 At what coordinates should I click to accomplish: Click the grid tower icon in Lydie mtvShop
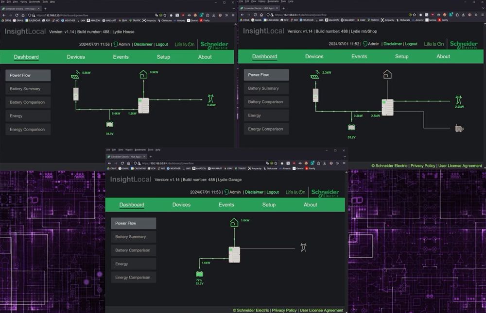click(458, 99)
